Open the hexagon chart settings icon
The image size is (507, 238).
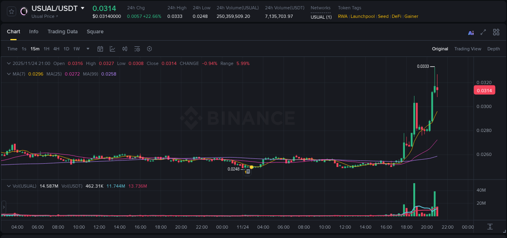[x=149, y=49]
